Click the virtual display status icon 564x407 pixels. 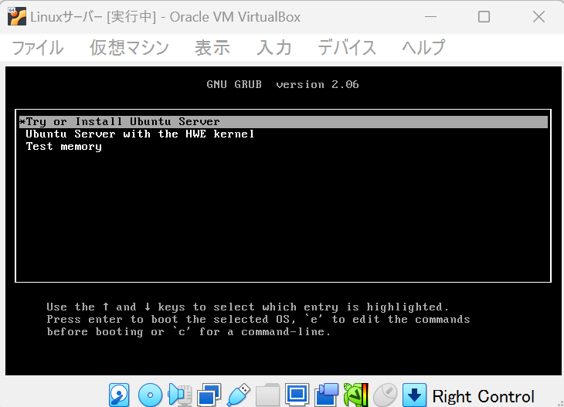(297, 395)
